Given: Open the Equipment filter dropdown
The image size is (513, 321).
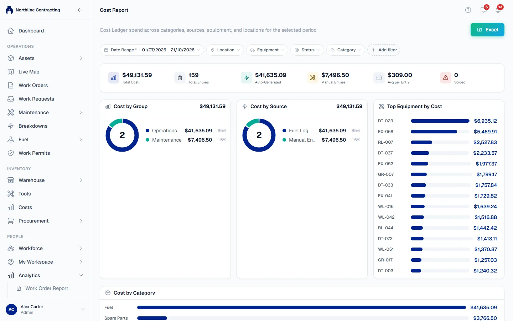Looking at the screenshot, I should pos(267,50).
